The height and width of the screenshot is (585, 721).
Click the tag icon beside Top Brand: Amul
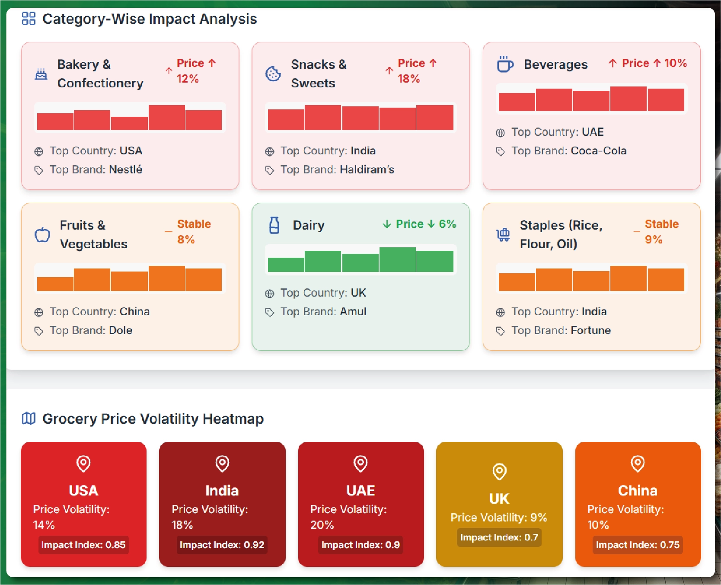click(x=269, y=312)
